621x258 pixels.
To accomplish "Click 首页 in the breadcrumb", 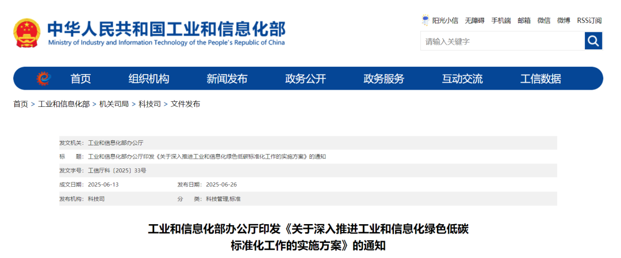I will (21, 104).
